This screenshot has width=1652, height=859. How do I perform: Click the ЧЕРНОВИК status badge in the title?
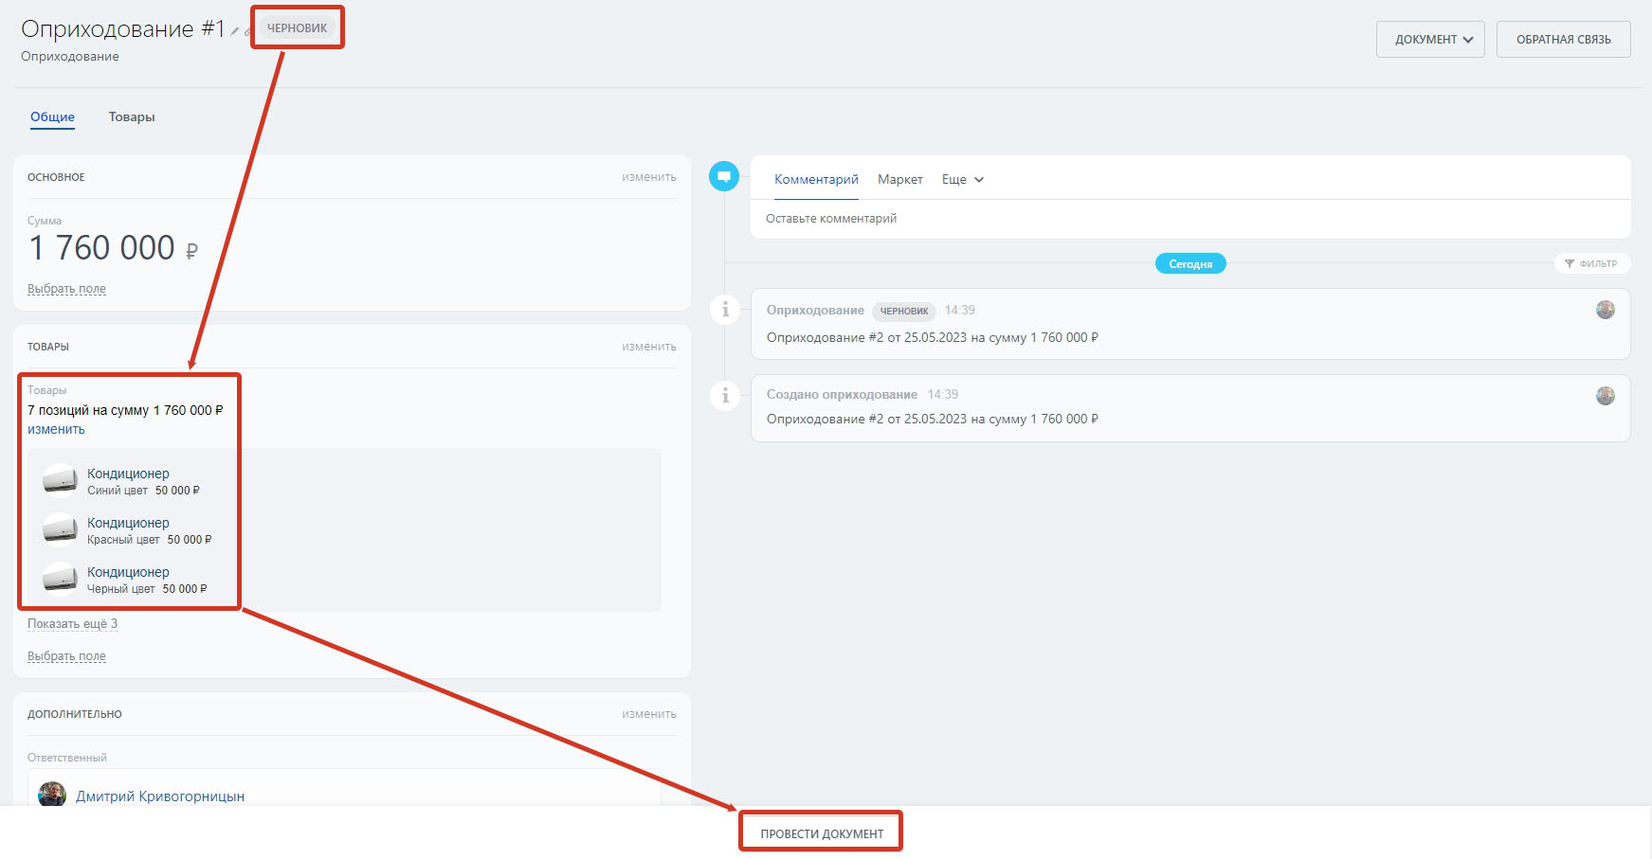point(297,28)
